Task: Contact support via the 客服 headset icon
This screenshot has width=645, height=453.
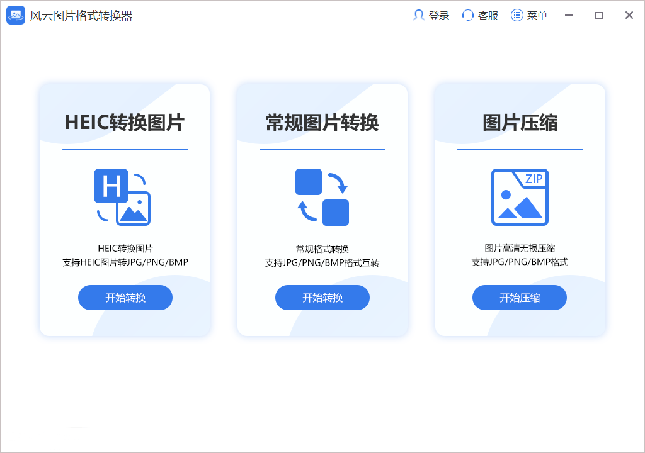Action: [468, 15]
